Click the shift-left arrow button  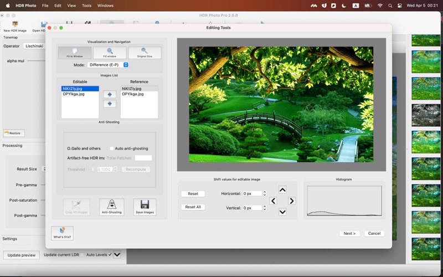point(273,201)
